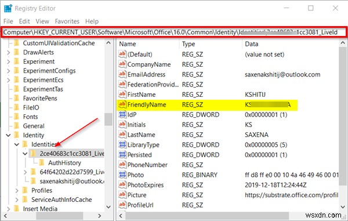
Task: Click the LibraryType DWORD binary icon
Action: (122, 144)
